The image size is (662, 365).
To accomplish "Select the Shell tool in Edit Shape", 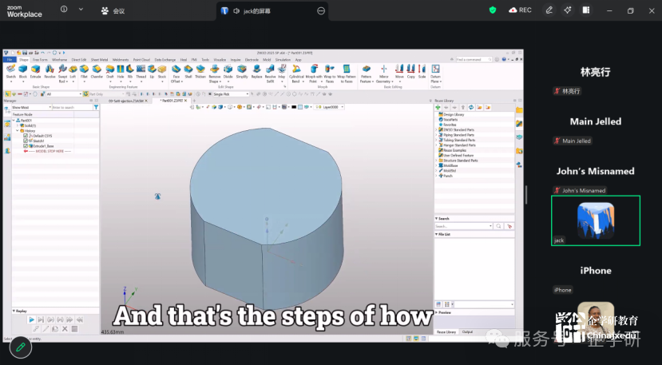I will [188, 72].
